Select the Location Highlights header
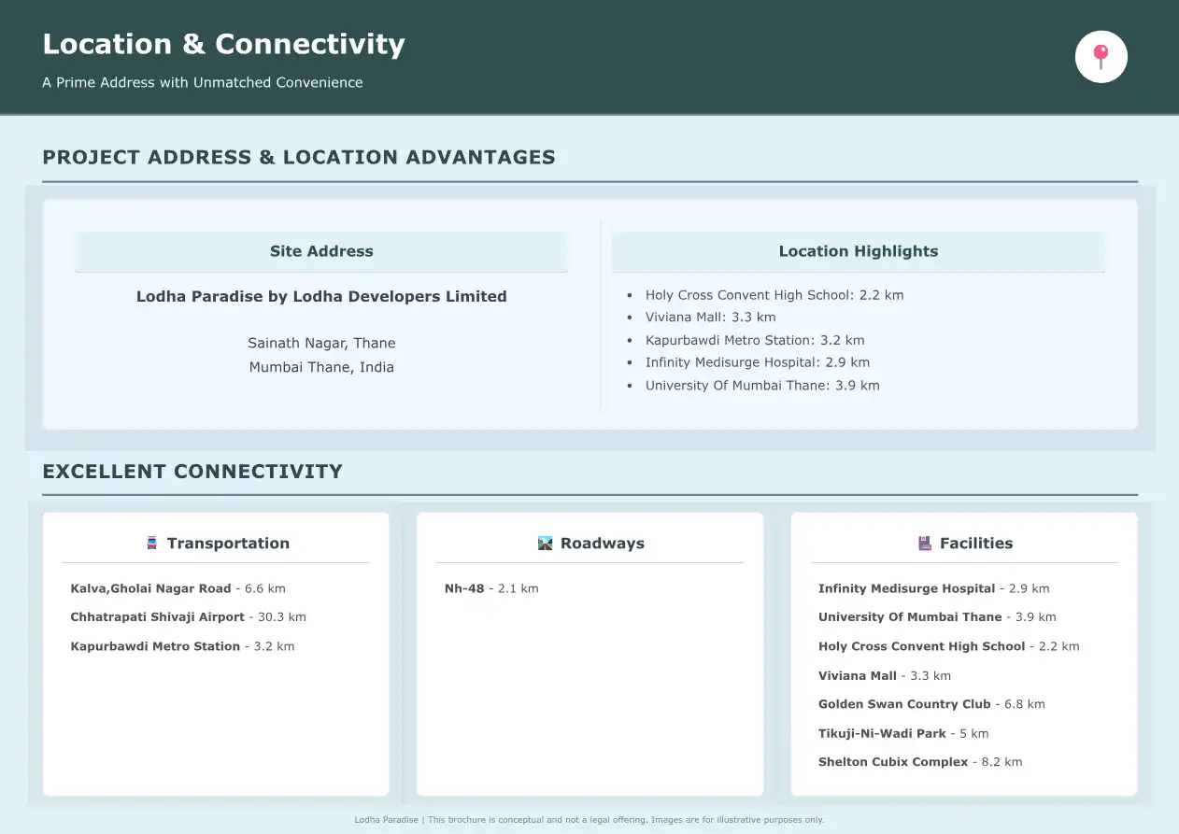Screen dimensions: 1179x834 pos(858,251)
